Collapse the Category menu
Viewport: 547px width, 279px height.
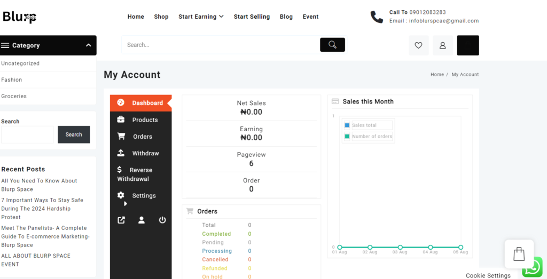89,45
